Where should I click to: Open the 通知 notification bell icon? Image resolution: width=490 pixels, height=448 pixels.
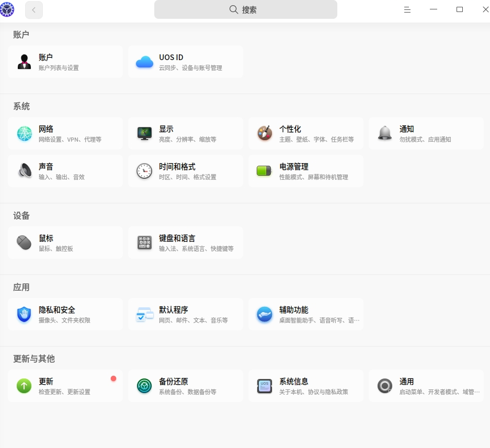(385, 133)
